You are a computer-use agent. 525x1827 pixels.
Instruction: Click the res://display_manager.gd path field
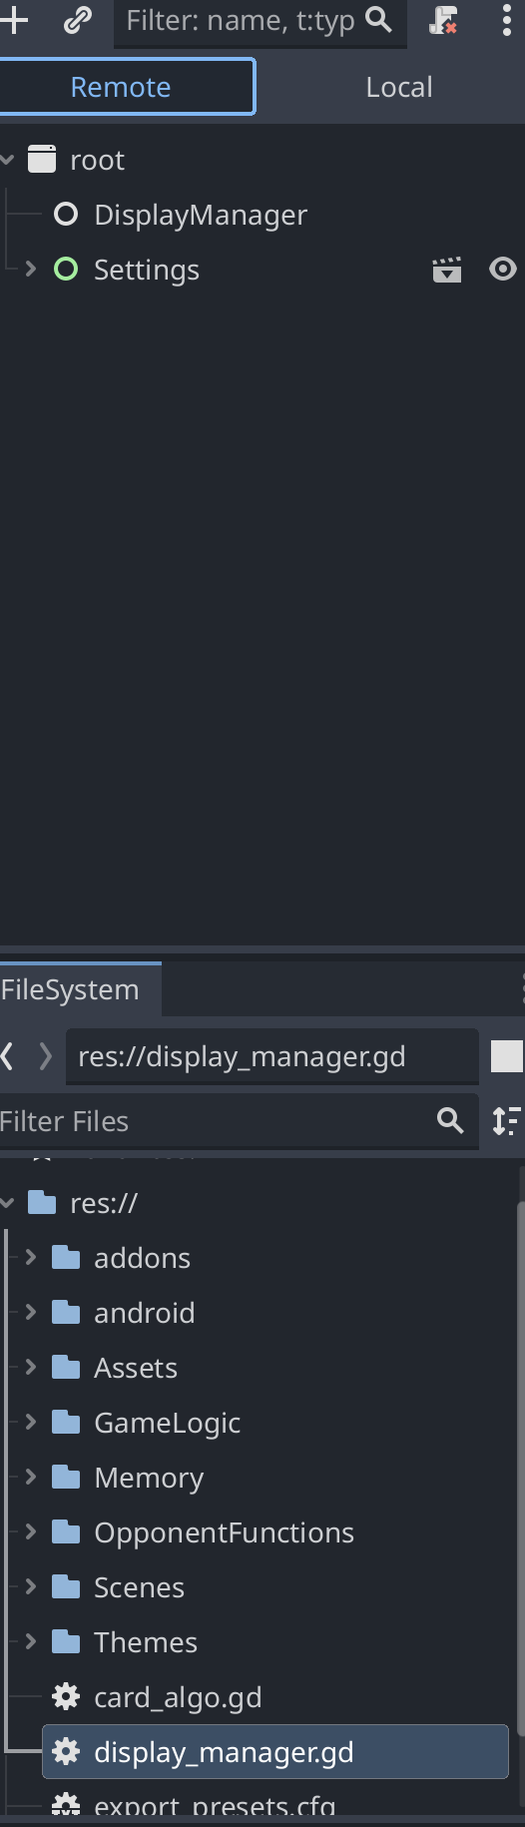[x=272, y=1056]
